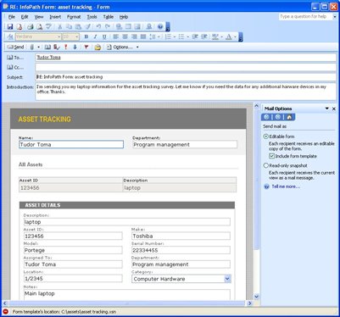Click the message follow-up flag icon
This screenshot has height=317, width=340.
86,47
